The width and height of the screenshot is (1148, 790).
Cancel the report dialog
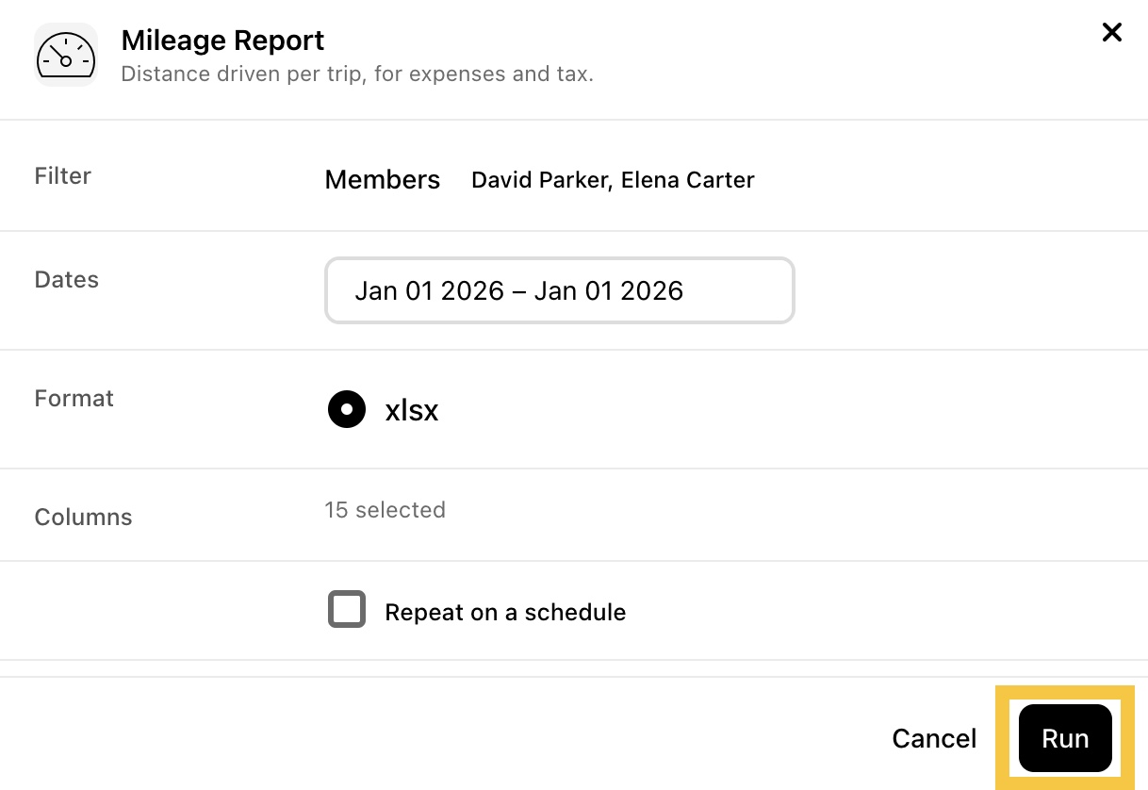(x=934, y=738)
